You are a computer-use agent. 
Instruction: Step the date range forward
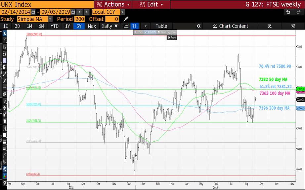tap(86, 12)
